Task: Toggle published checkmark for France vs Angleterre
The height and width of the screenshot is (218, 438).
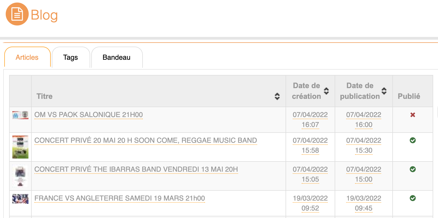Action: coord(413,198)
